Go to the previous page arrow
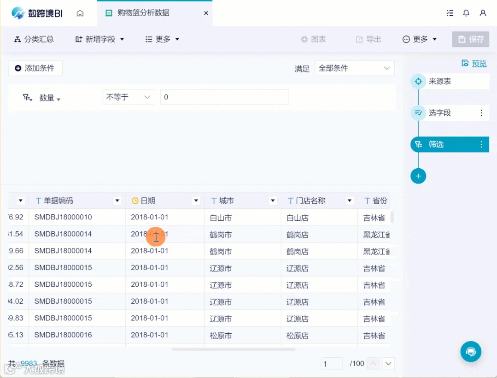The image size is (497, 378). tap(374, 364)
